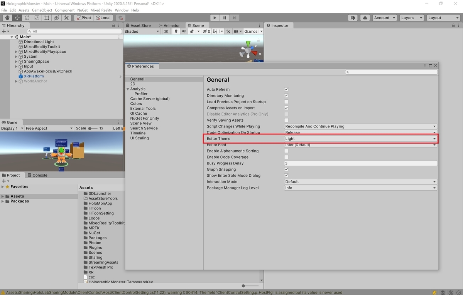Enable Alphanumeric Sorting
Image resolution: width=463 pixels, height=295 pixels.
[x=286, y=151]
